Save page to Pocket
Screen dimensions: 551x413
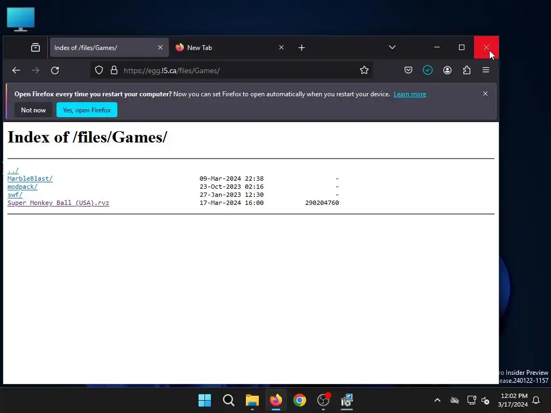[408, 70]
